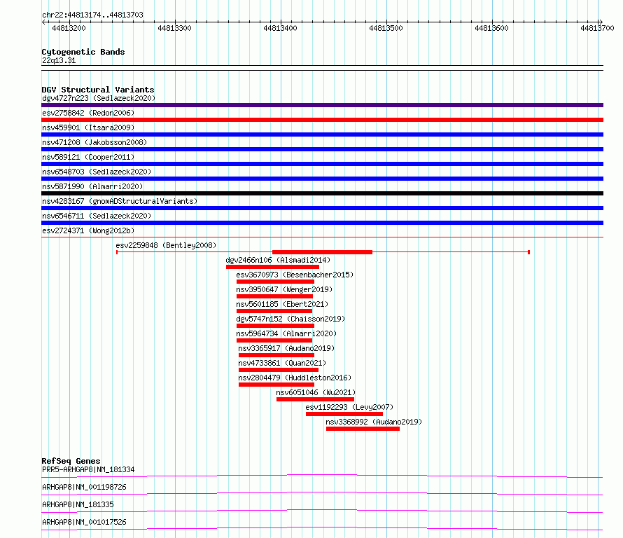Click ruler position 44813500
Screen dimensions: 623x538
click(386, 28)
